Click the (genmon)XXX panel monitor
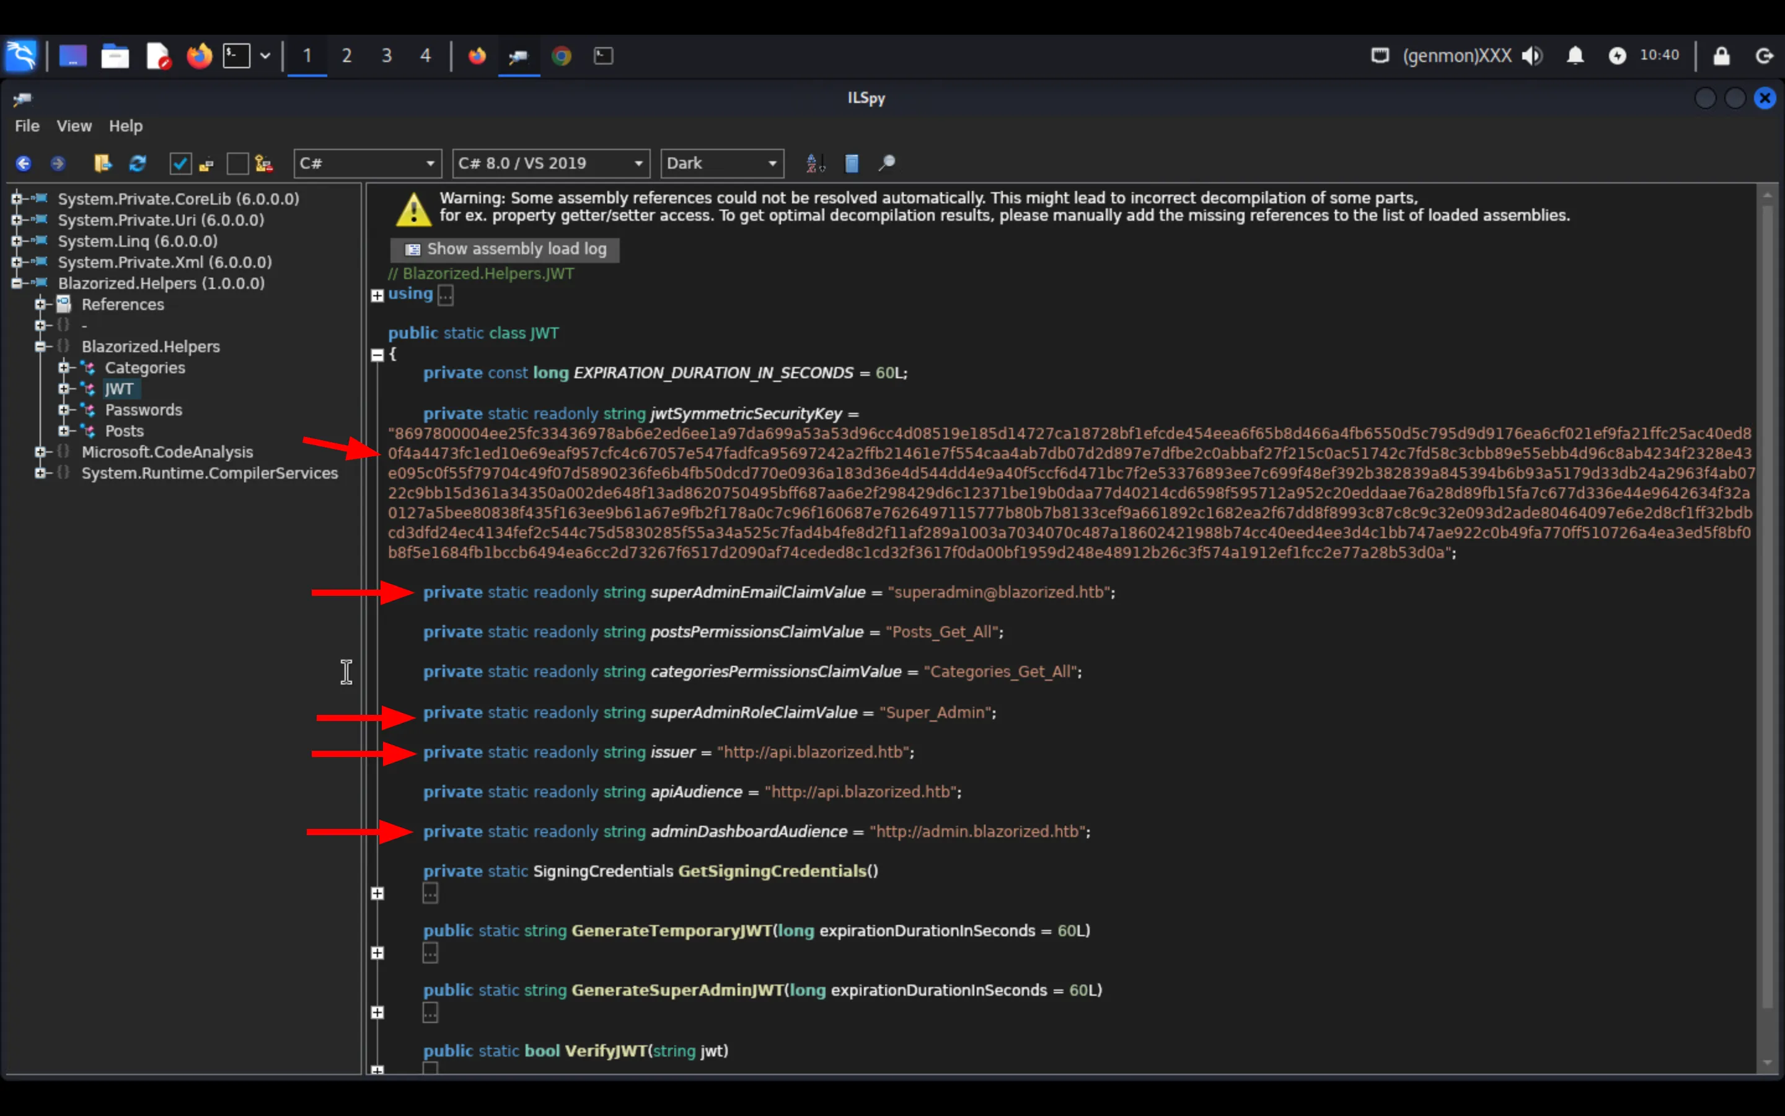1785x1116 pixels. (x=1457, y=55)
